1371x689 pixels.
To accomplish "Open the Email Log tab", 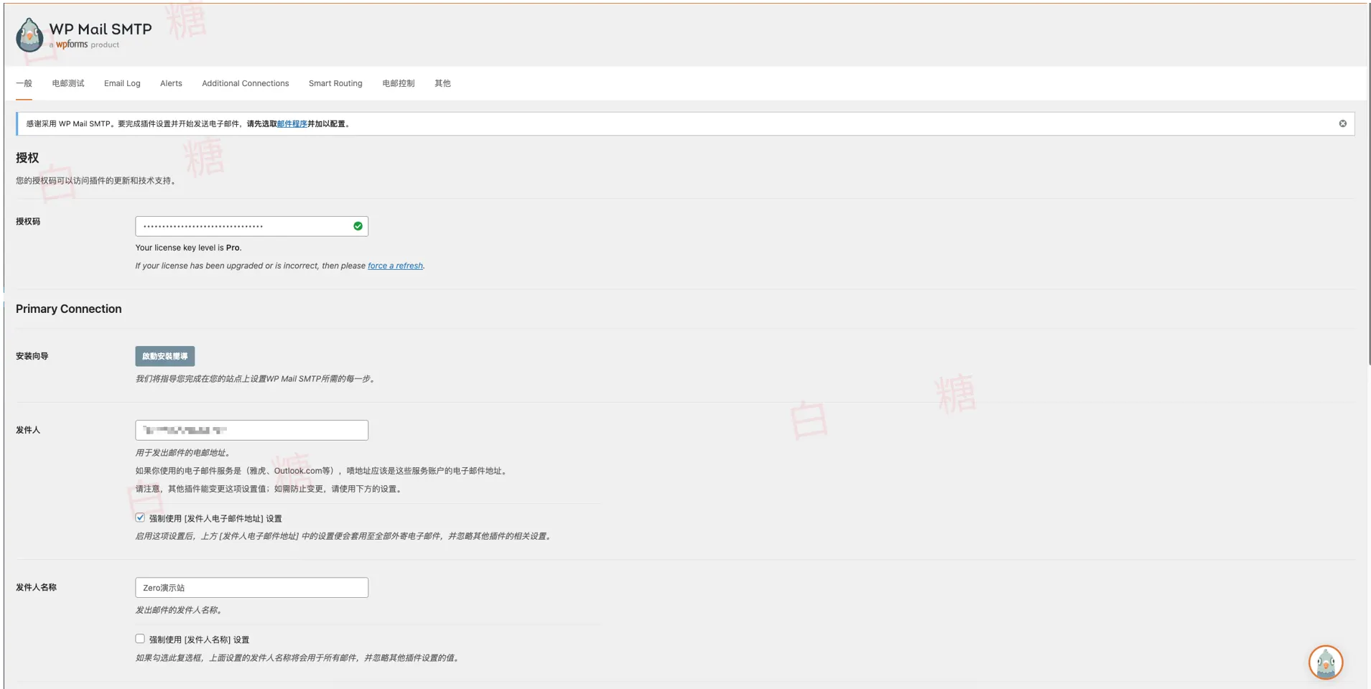I will pyautogui.click(x=122, y=83).
